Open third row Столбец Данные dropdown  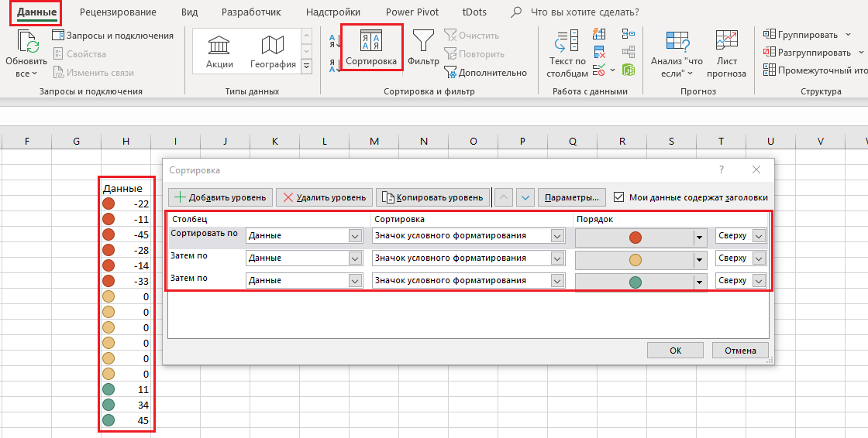[356, 281]
